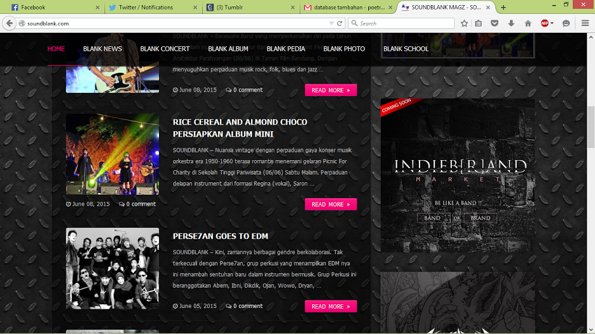Open the bookmarks list icon
This screenshot has height=334, width=595.
point(478,23)
